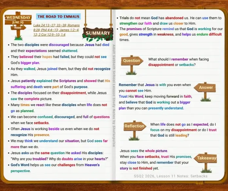Click the text 'God's bigger plan.'
The height and width of the screenshot is (191, 228).
(25, 63)
